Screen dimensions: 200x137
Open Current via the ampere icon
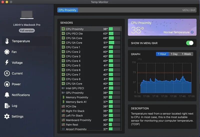click(7, 73)
